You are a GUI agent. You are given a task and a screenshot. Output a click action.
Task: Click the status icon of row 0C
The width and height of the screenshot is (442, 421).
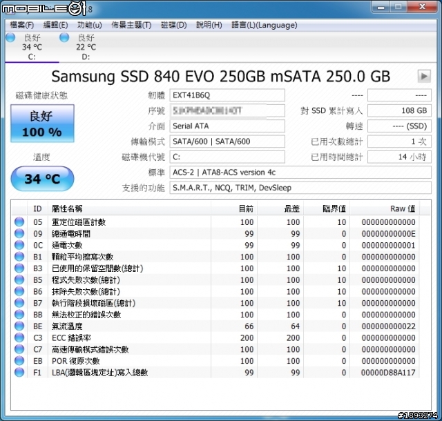click(x=19, y=245)
